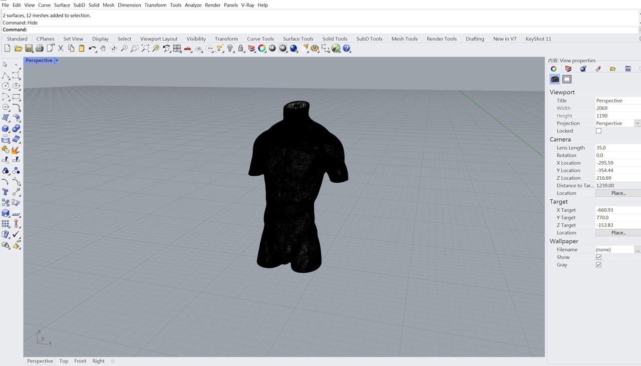This screenshot has height=366, width=641.
Task: Cut selection with the scissors icon
Action: click(x=61, y=49)
